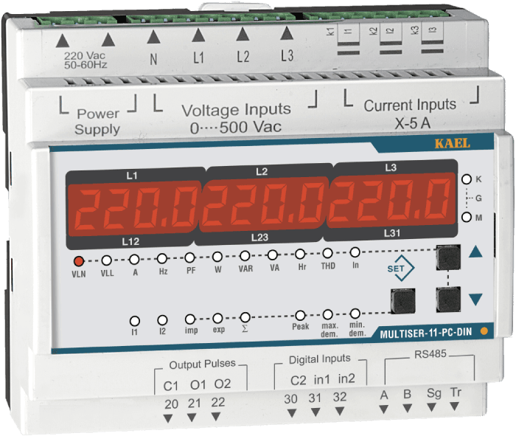Click the M multiplier LED
The width and height of the screenshot is (516, 436).
point(467,218)
